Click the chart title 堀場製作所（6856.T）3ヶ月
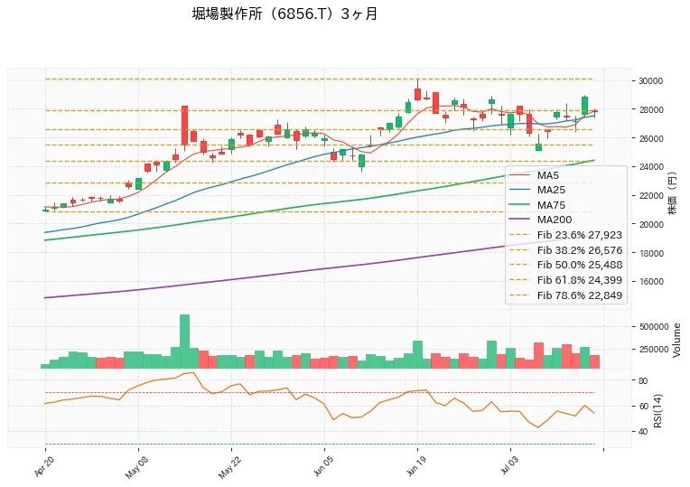This screenshot has width=690, height=487. click(284, 14)
